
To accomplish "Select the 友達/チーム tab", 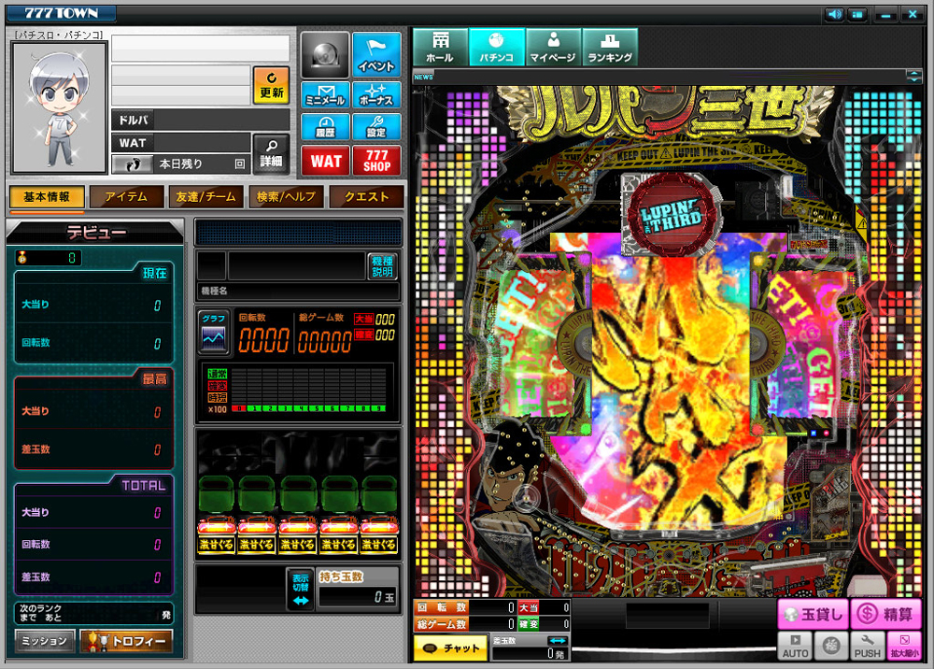I will point(205,197).
